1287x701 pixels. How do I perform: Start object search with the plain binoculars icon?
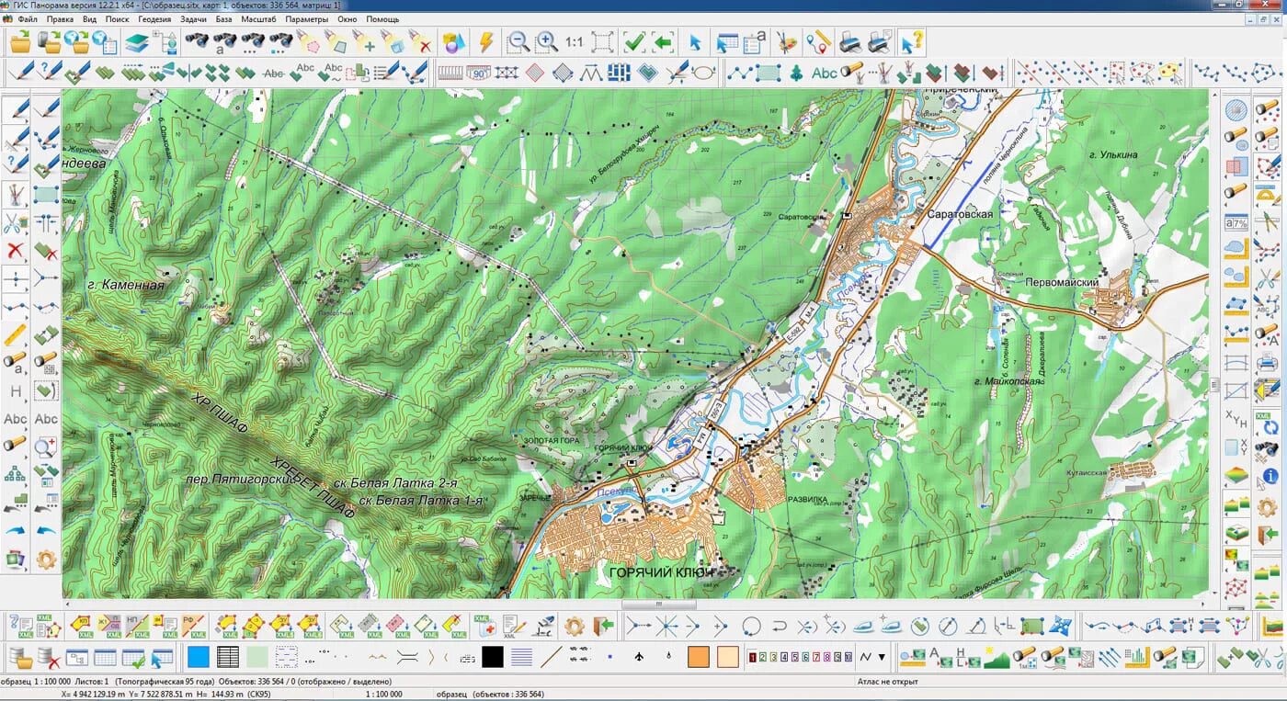point(196,41)
